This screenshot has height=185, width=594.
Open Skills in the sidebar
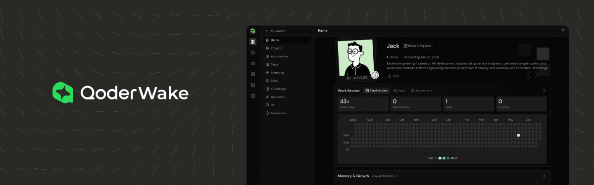click(x=287, y=81)
